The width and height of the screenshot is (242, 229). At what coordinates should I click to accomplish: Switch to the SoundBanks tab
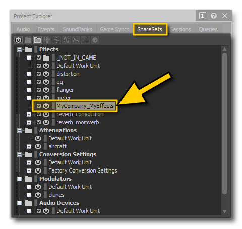pos(77,29)
